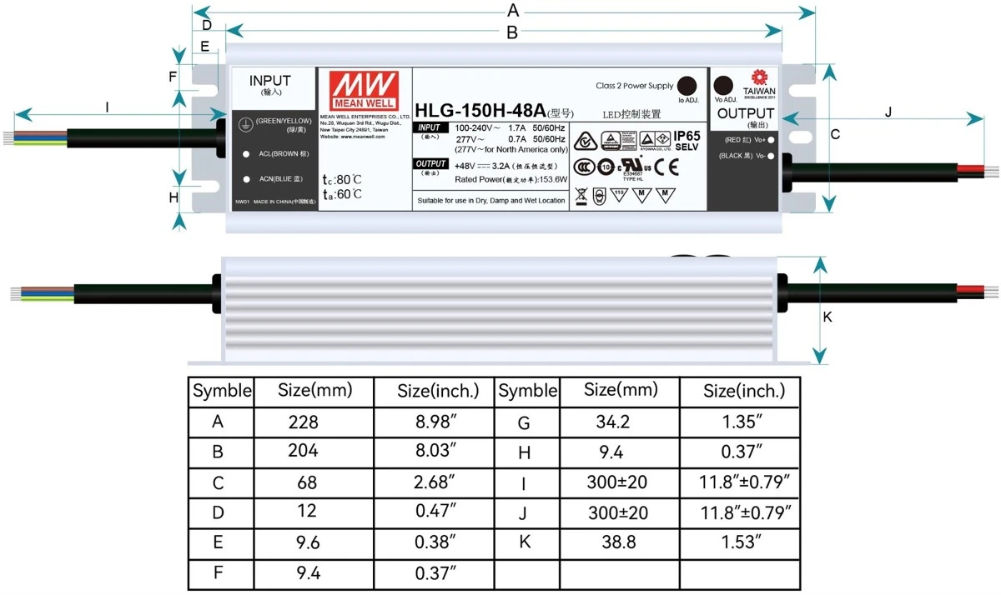Click the black OUTPUT tag near +48V
Screen dimensions: 1001x595
pyautogui.click(x=431, y=165)
